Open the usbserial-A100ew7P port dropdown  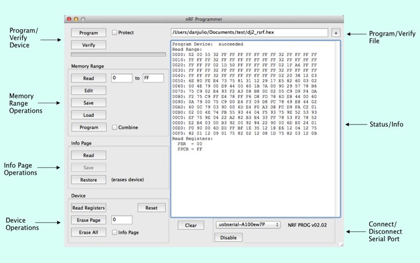tap(248, 224)
